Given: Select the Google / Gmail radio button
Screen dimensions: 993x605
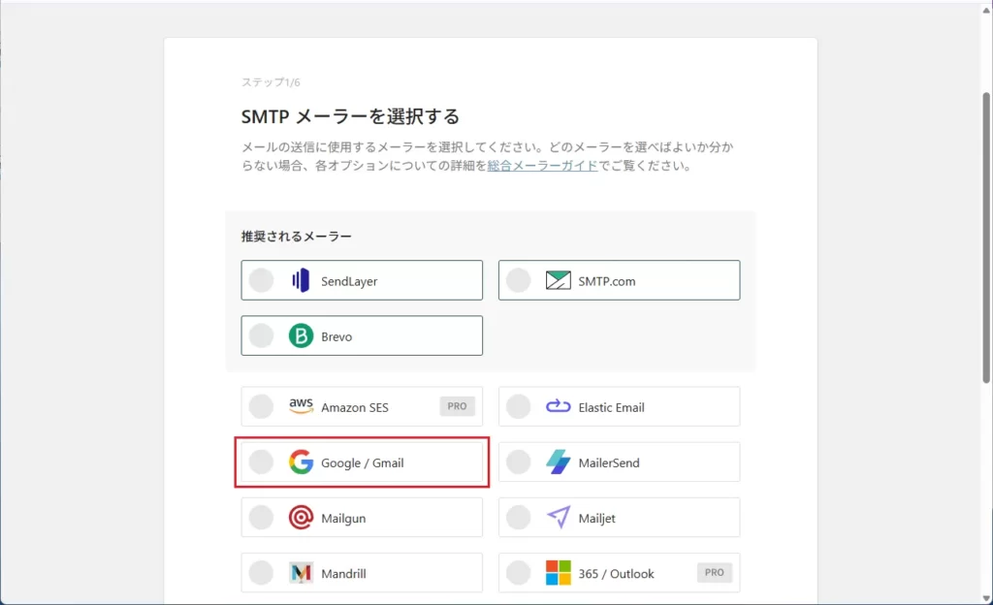Looking at the screenshot, I should (x=261, y=462).
